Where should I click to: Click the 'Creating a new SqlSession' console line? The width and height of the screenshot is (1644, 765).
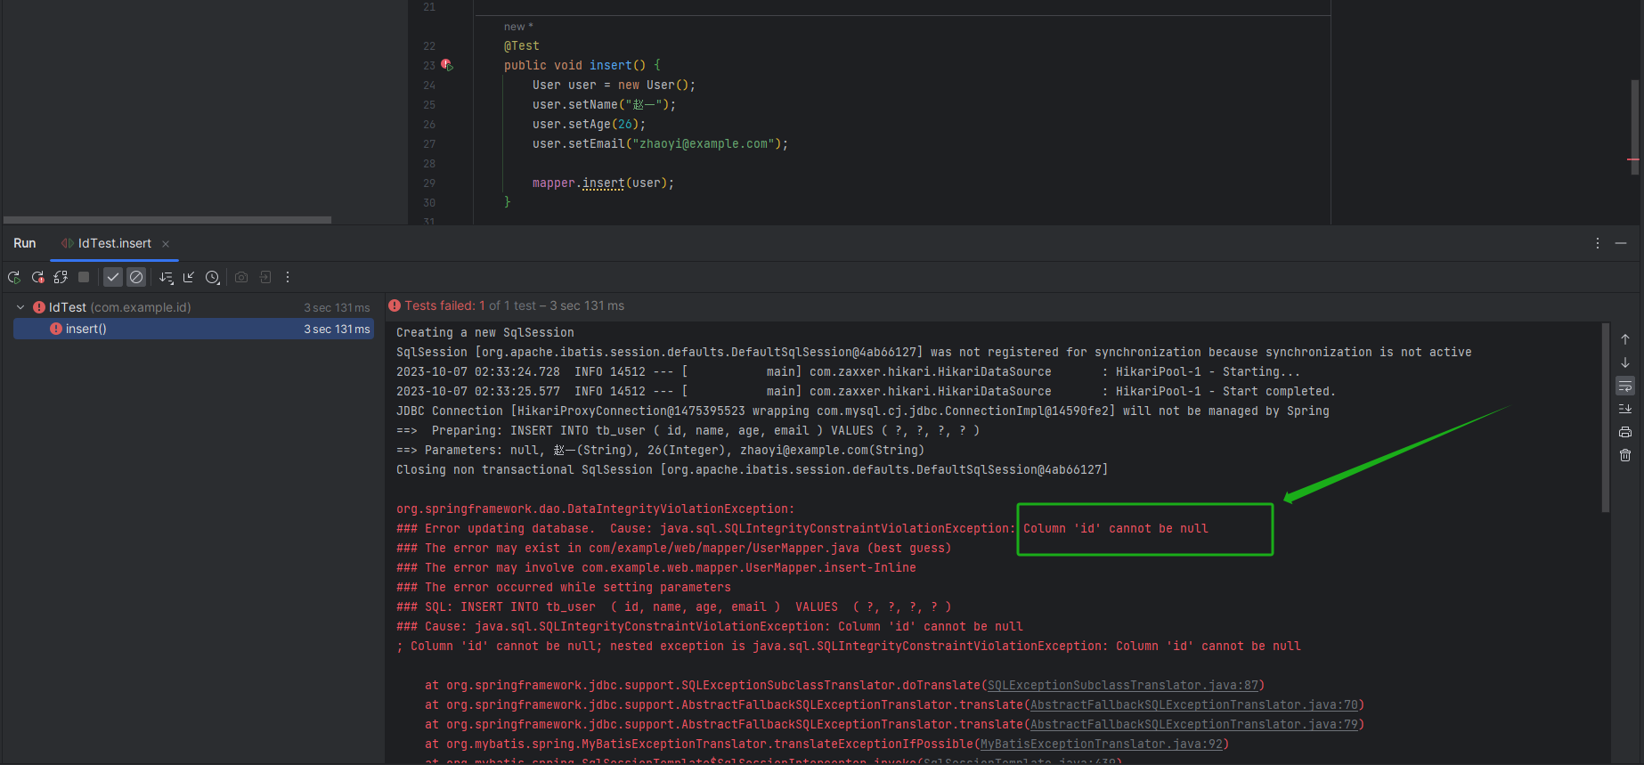pyautogui.click(x=485, y=333)
